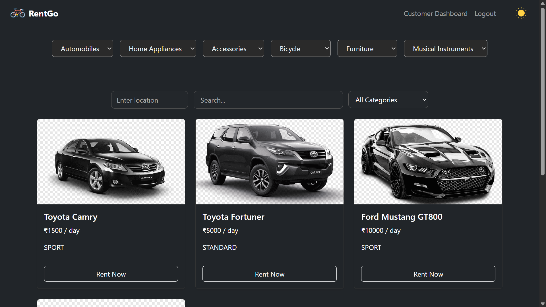Image resolution: width=546 pixels, height=307 pixels.
Task: Focus the Enter location field
Action: click(149, 100)
